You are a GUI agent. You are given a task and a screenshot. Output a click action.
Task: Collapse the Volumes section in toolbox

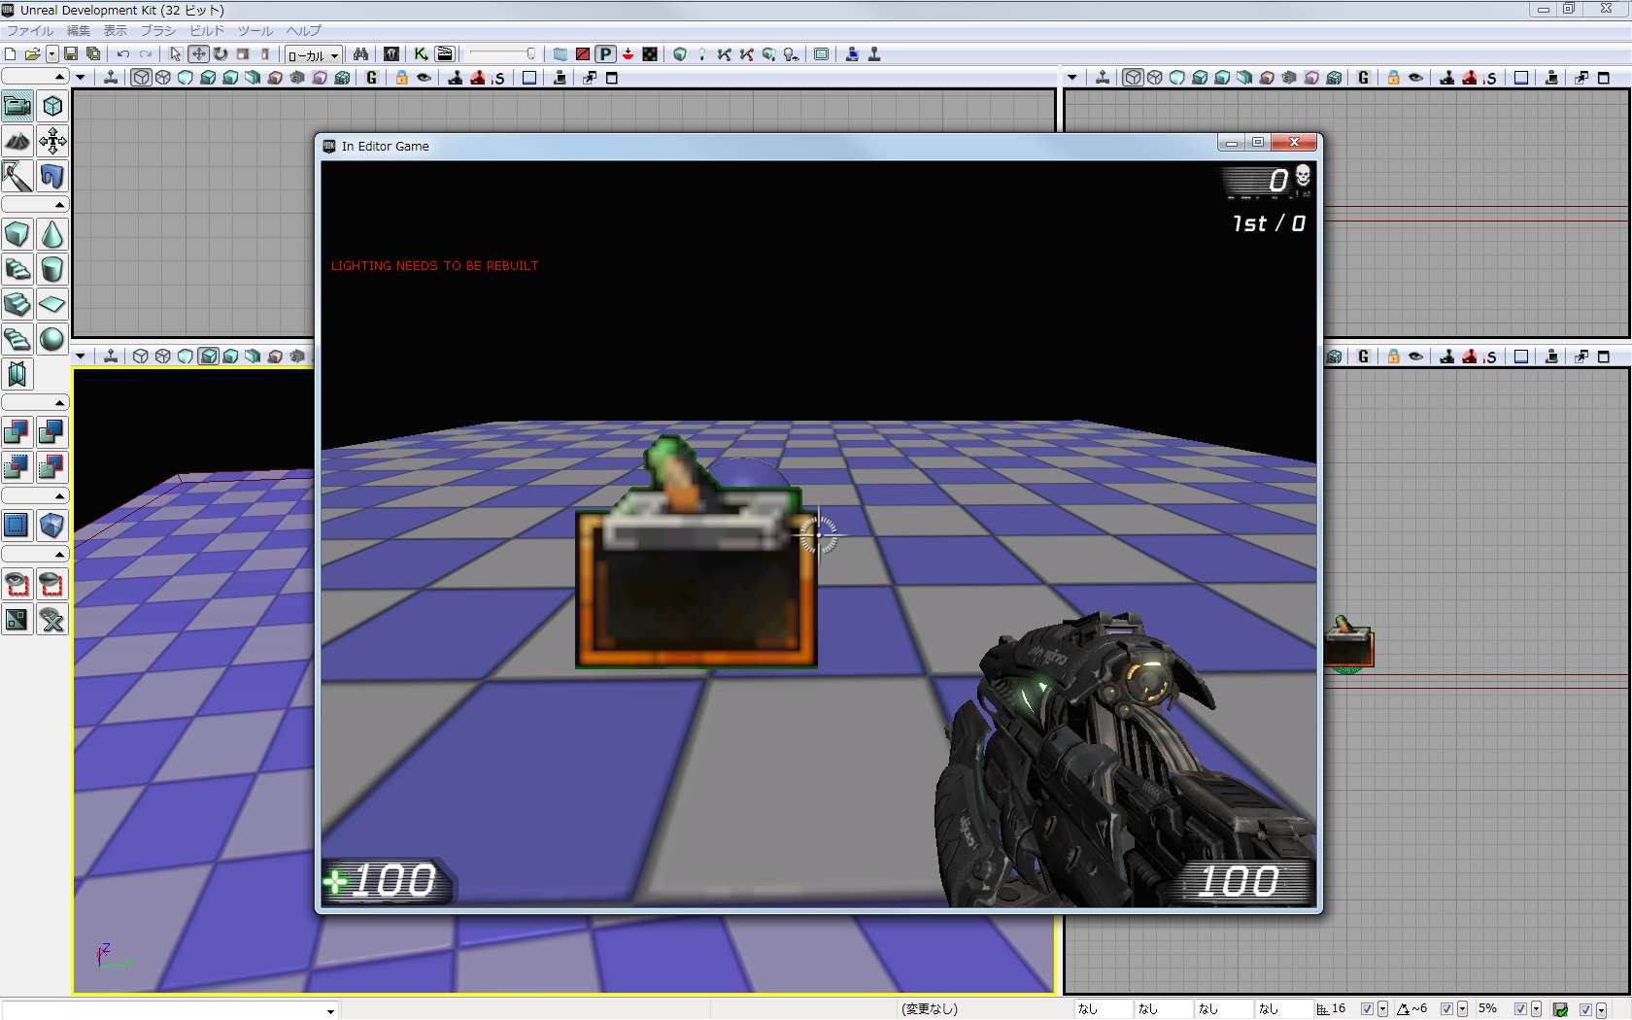(x=35, y=496)
